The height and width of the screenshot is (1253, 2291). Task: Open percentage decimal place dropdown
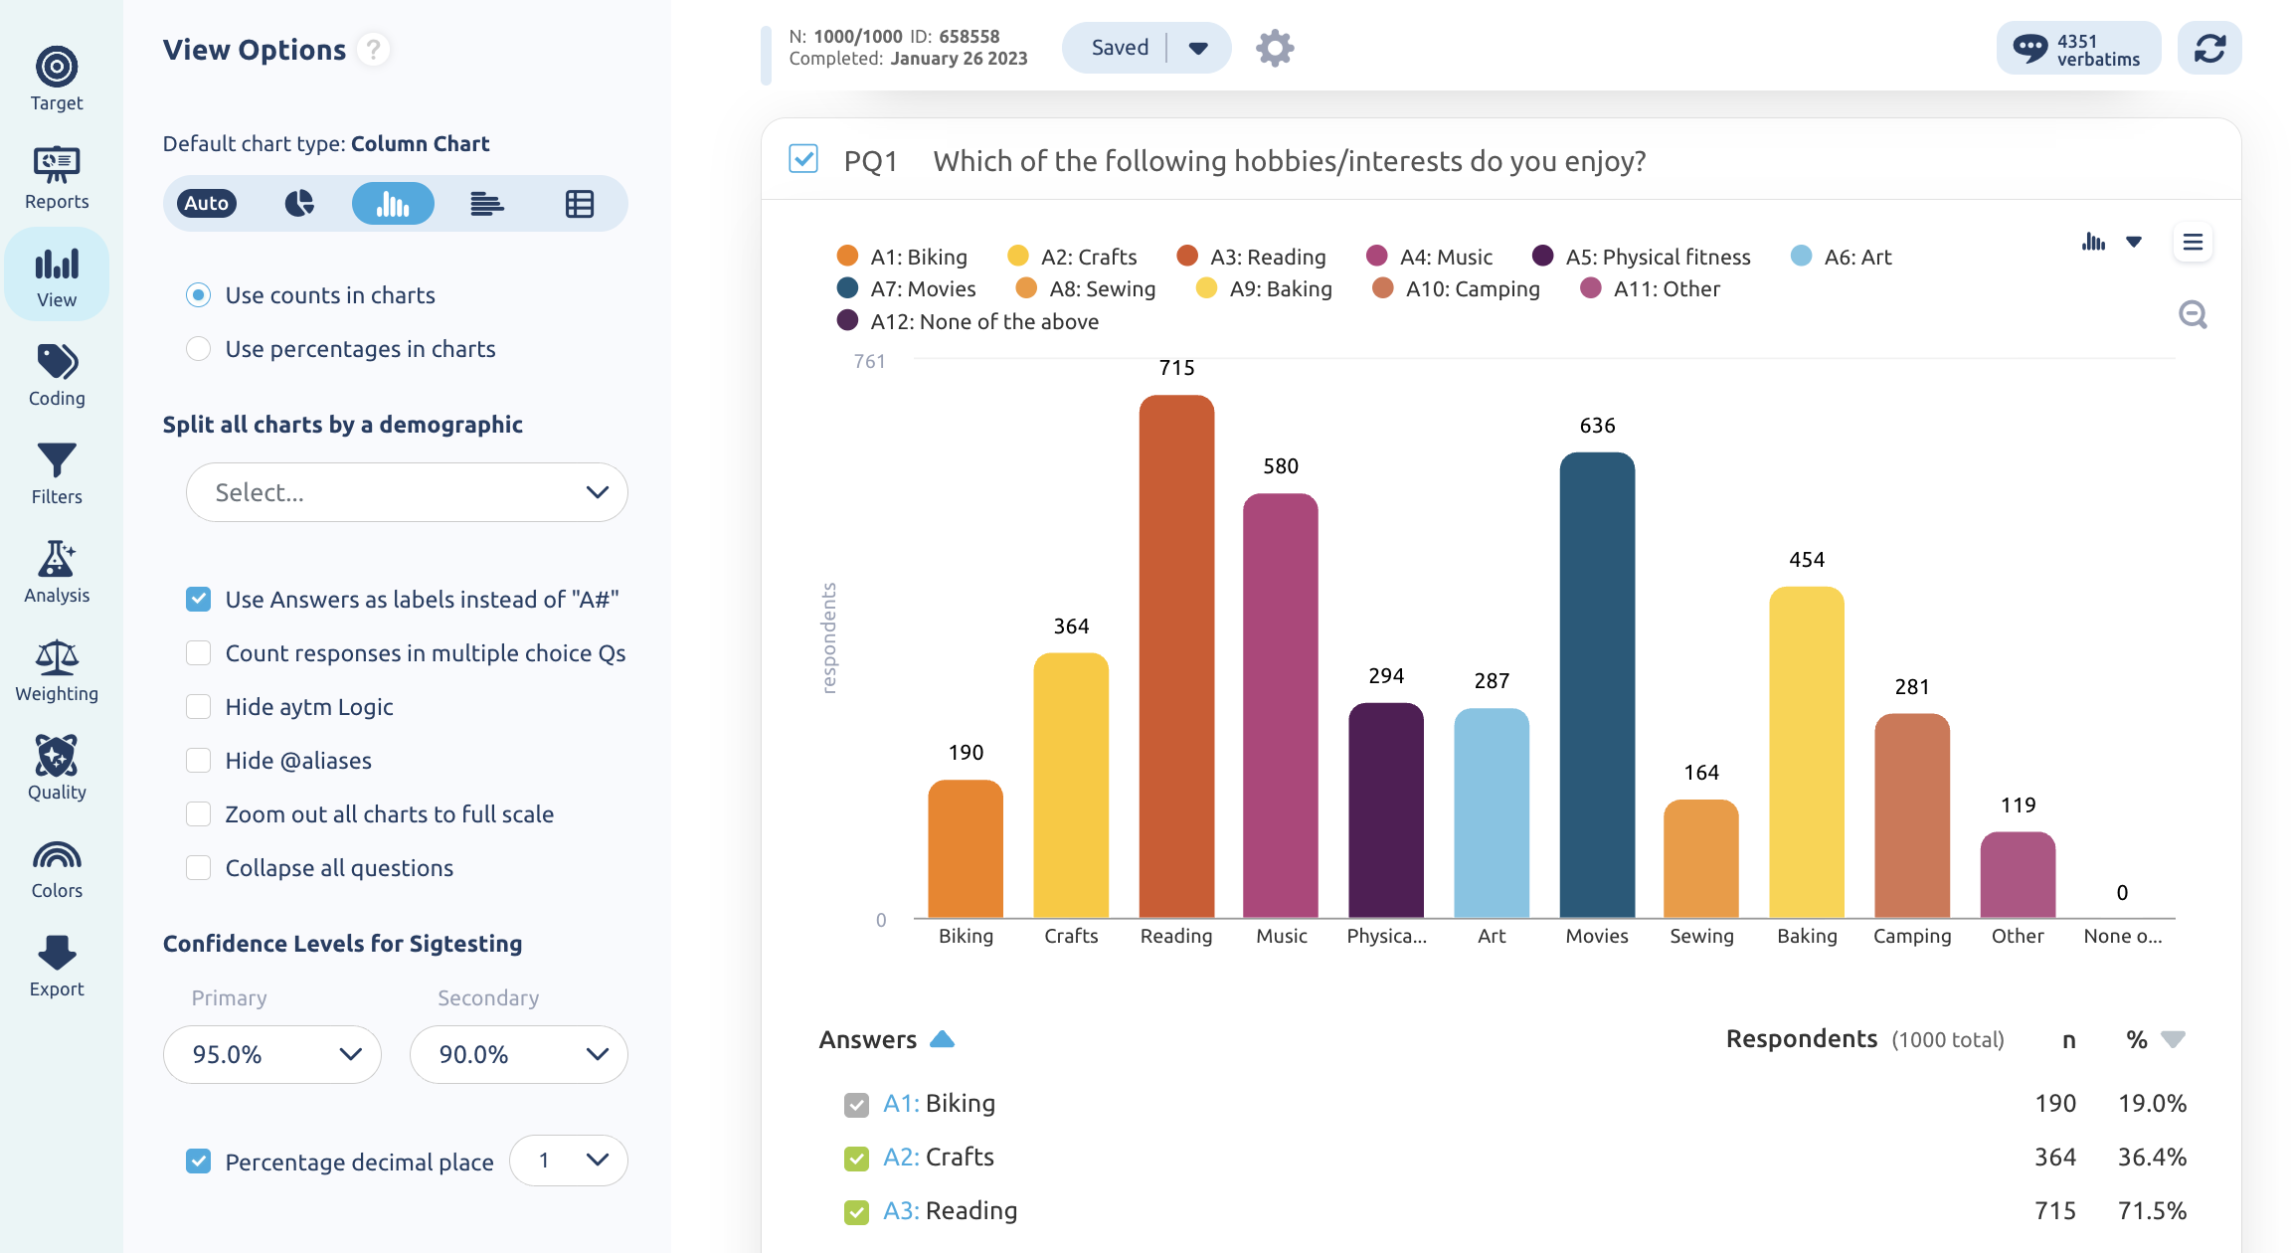point(569,1161)
